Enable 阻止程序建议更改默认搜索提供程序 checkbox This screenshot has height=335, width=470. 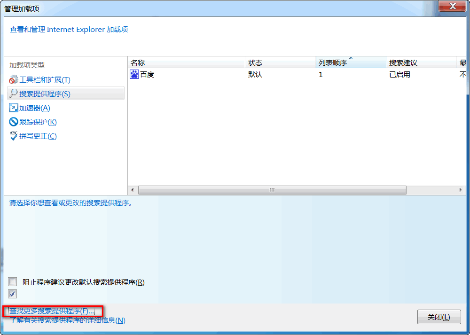(x=13, y=281)
